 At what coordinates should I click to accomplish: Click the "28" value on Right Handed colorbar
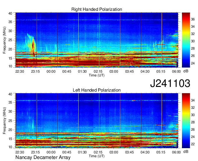point(193,48)
